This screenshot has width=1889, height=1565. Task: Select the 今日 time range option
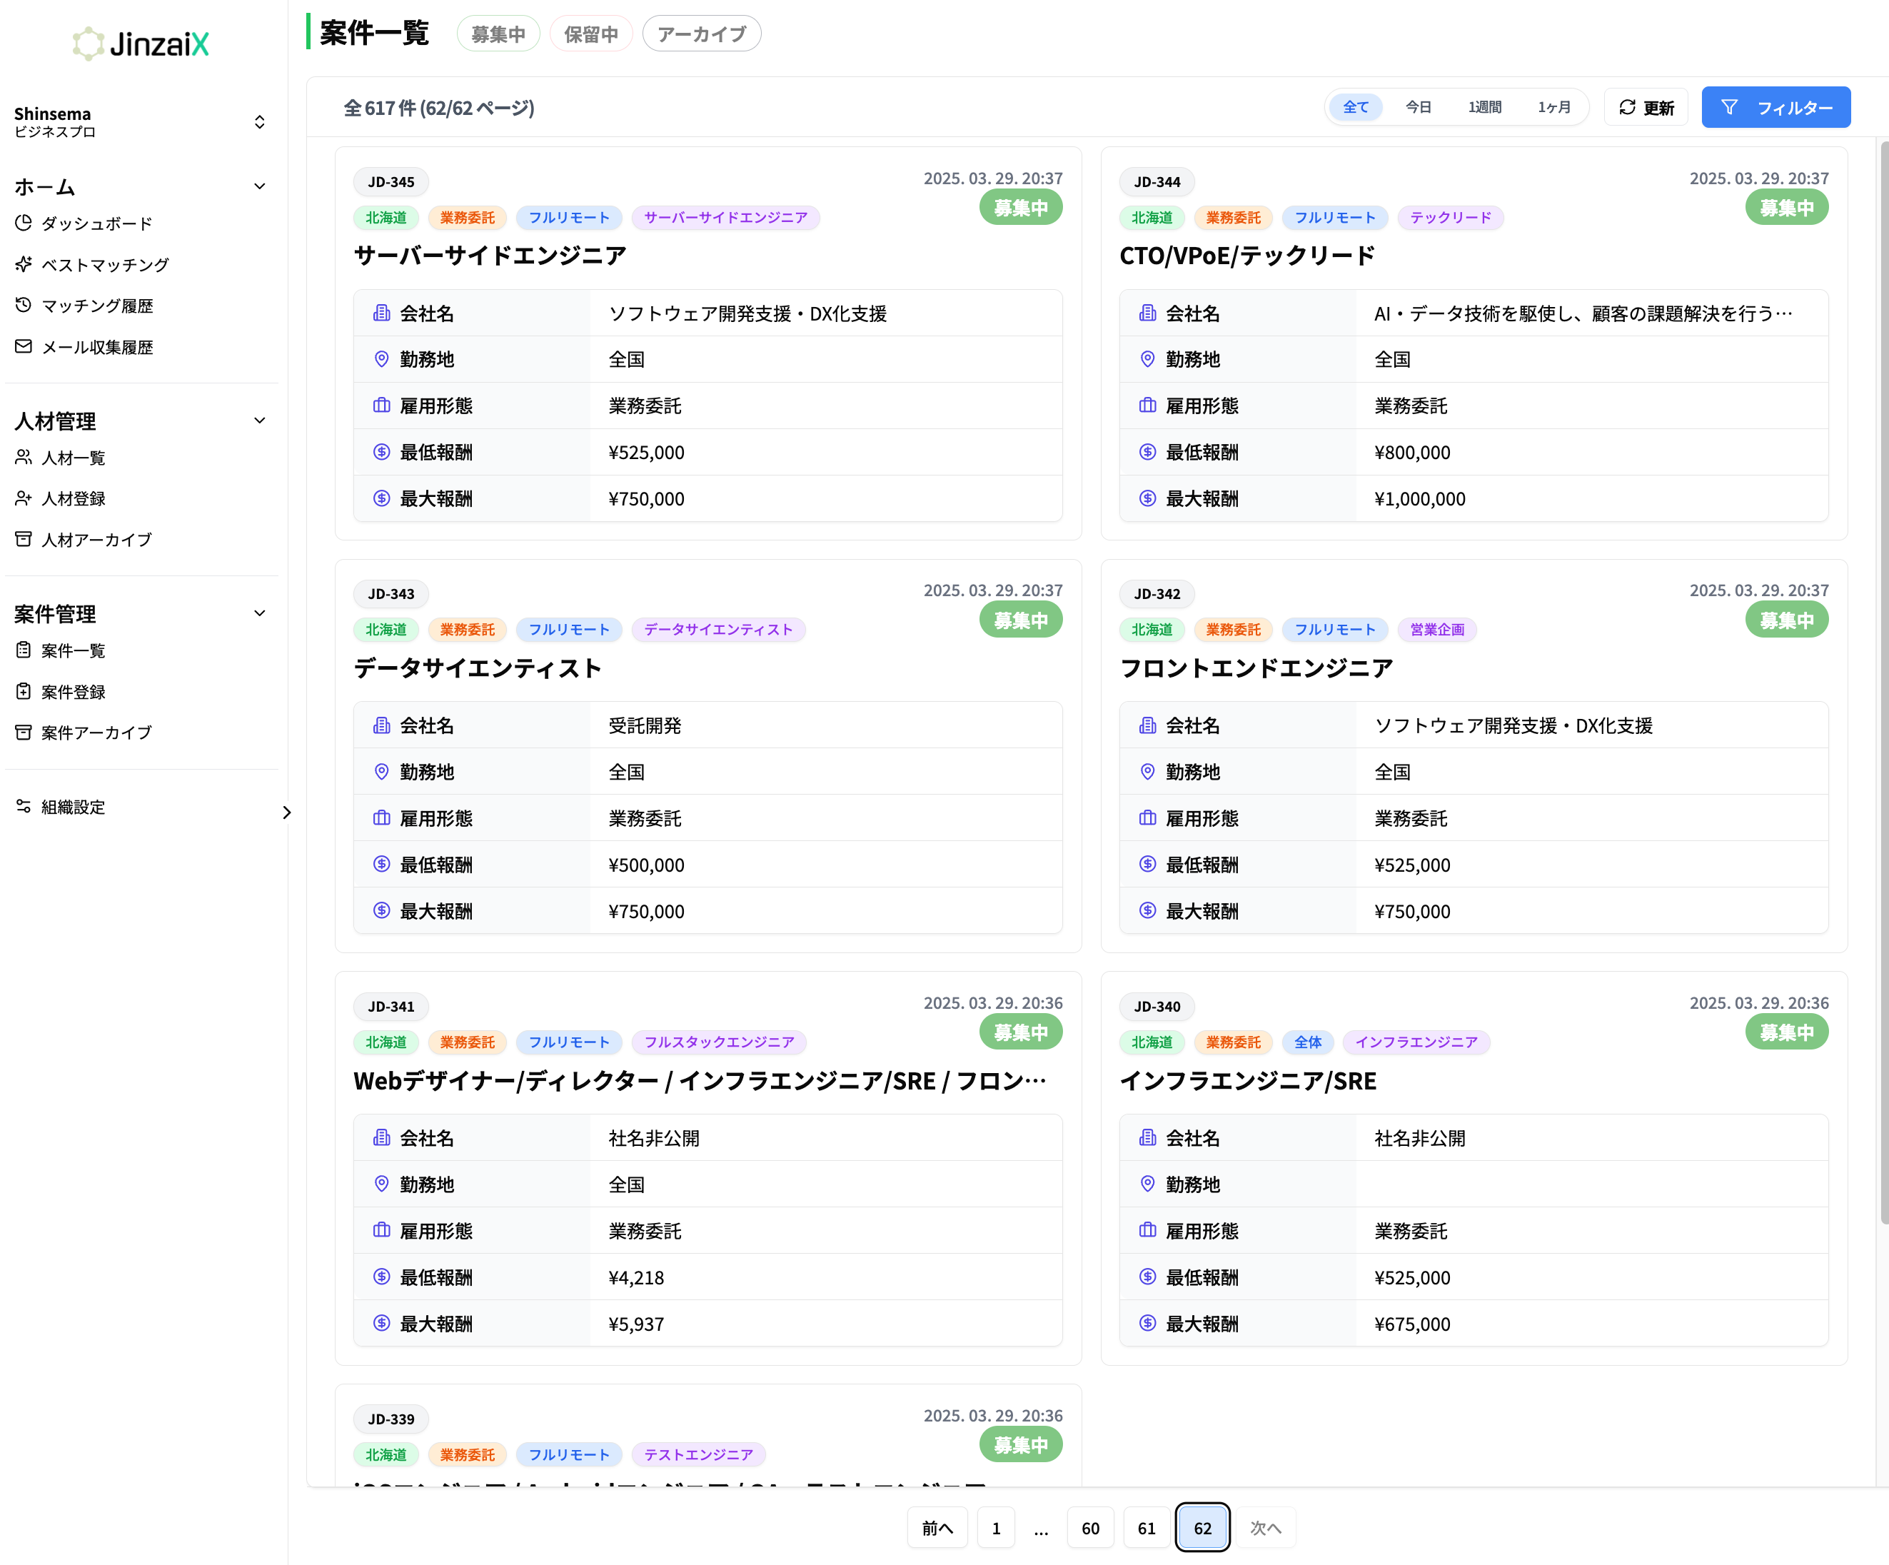click(1419, 107)
